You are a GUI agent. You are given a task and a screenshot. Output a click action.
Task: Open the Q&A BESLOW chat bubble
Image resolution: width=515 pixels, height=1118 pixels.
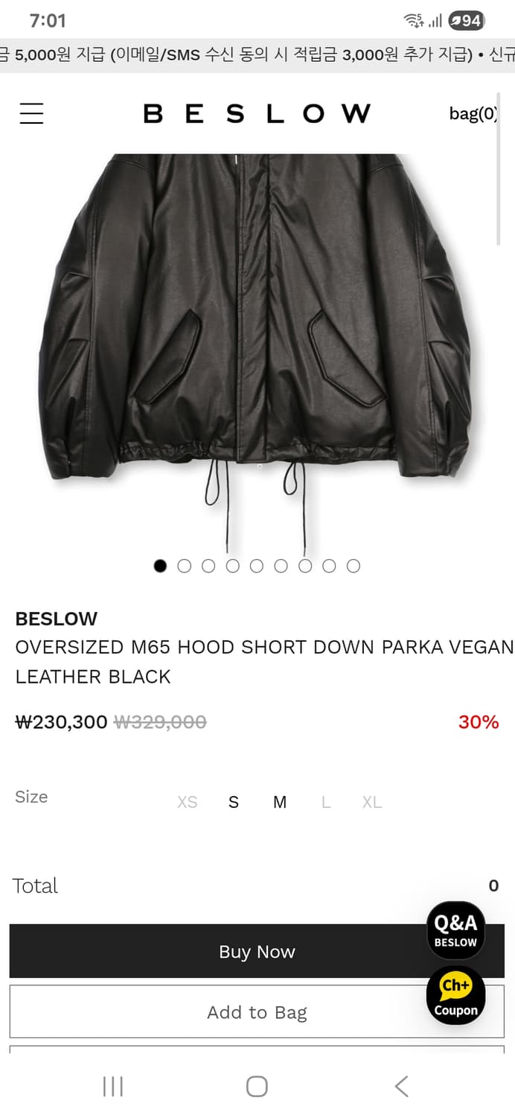(x=455, y=930)
